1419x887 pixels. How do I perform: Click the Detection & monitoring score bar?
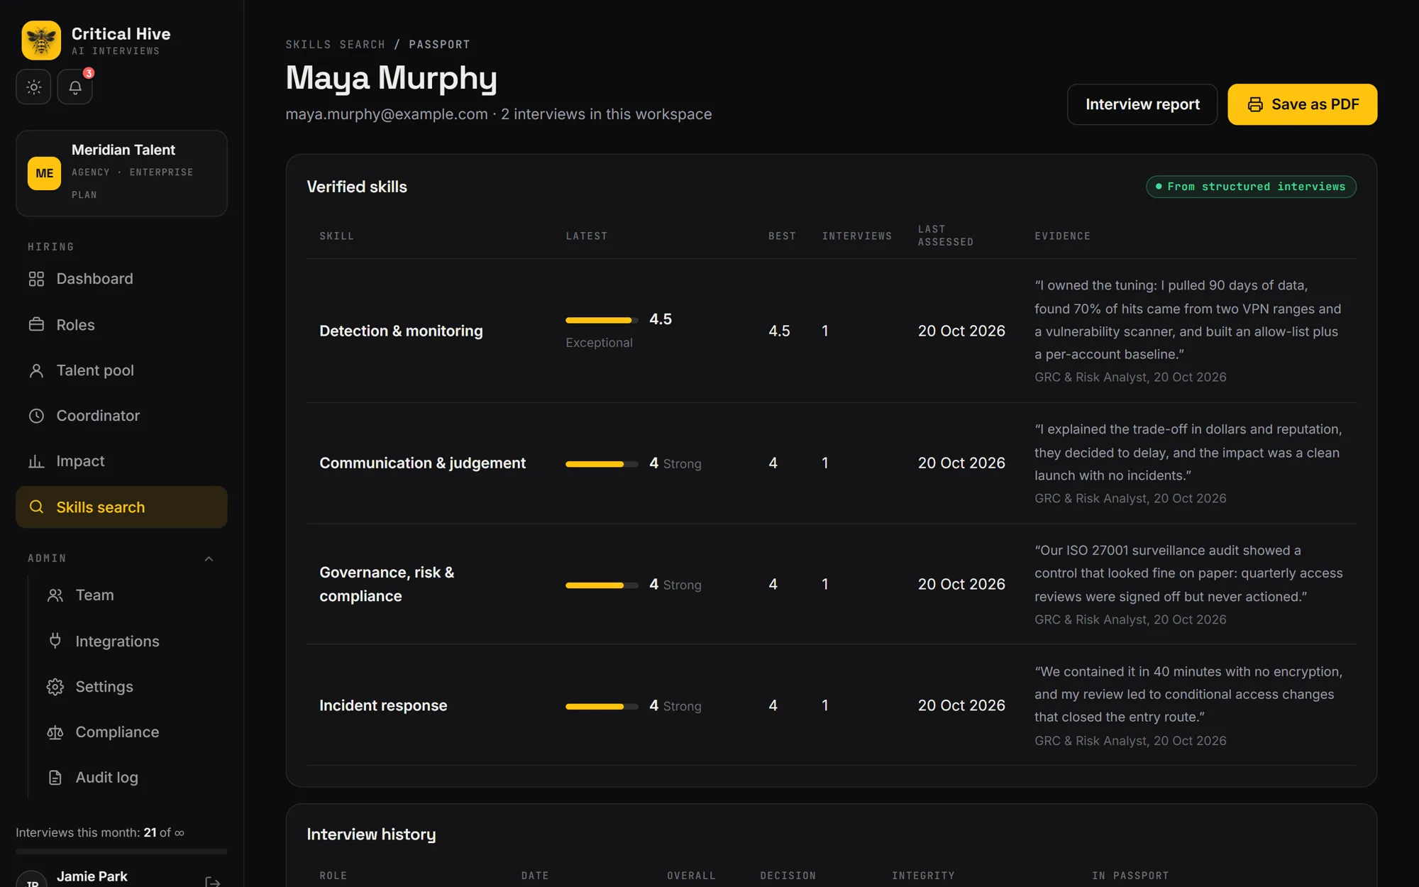(x=602, y=320)
